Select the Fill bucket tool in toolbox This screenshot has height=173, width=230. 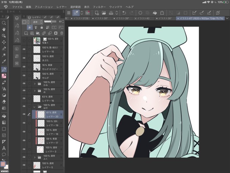click(x=4, y=116)
